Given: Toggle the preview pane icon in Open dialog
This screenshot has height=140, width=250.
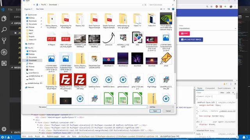Looking at the screenshot, I should [x=168, y=9].
